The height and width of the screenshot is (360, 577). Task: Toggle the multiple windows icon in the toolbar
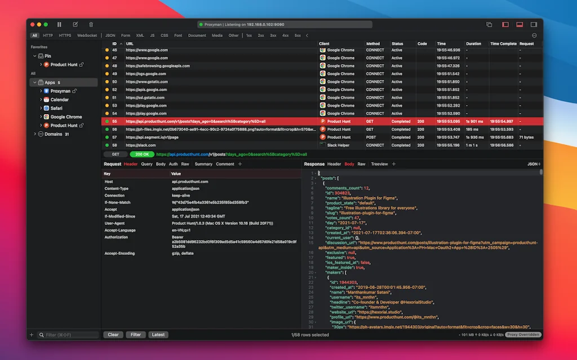(x=489, y=24)
